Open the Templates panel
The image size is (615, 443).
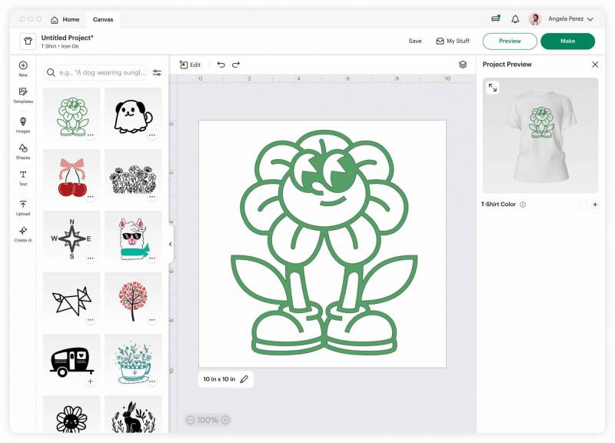[23, 95]
